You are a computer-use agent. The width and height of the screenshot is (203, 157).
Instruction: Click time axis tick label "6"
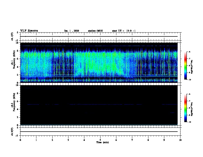pyautogui.click(x=116, y=140)
